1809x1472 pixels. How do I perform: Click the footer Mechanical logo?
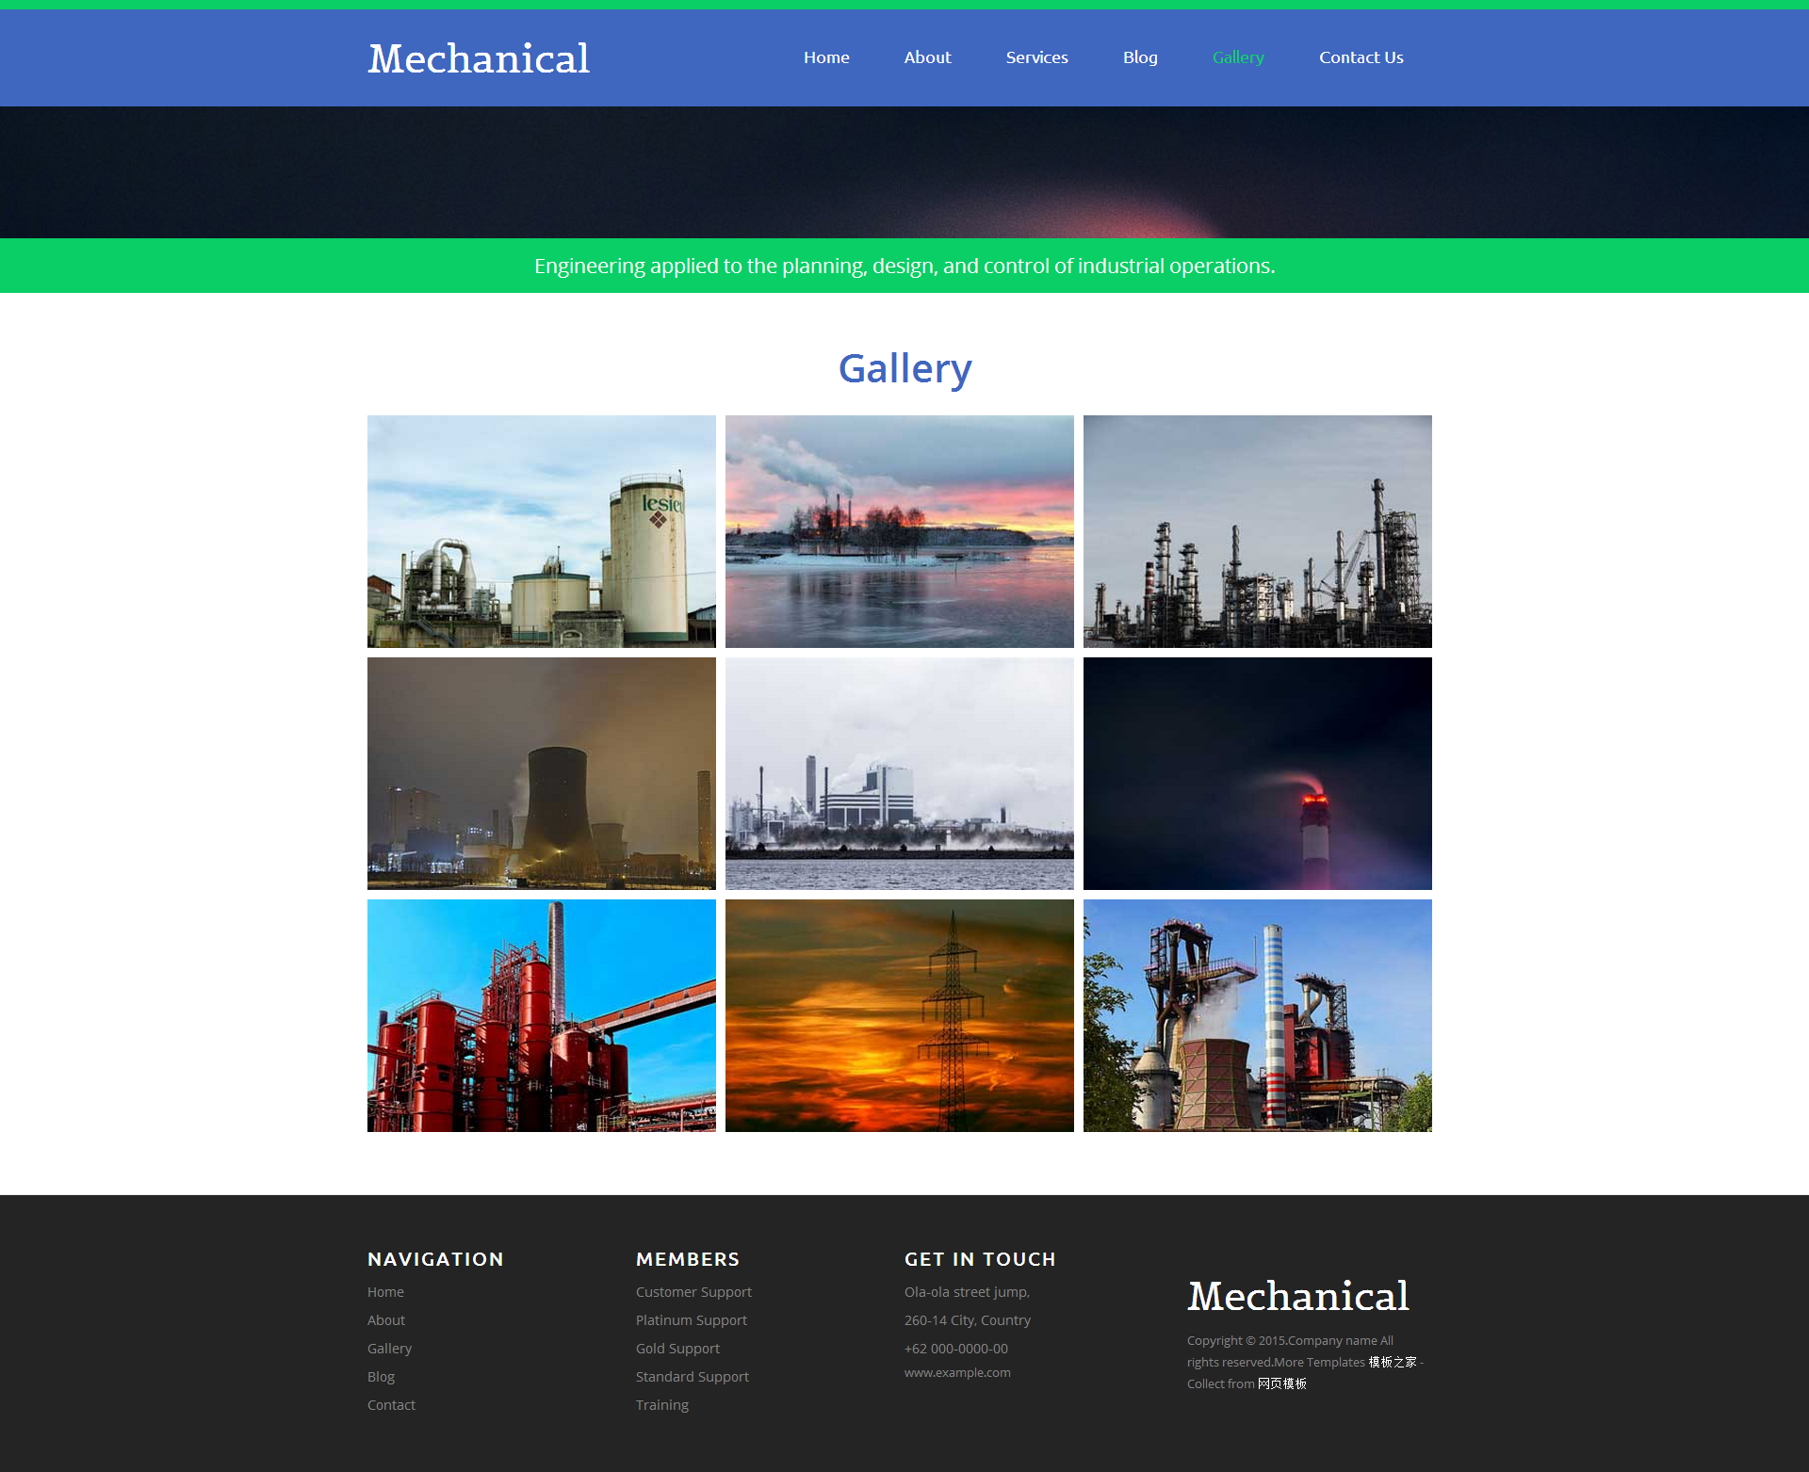click(x=1298, y=1296)
